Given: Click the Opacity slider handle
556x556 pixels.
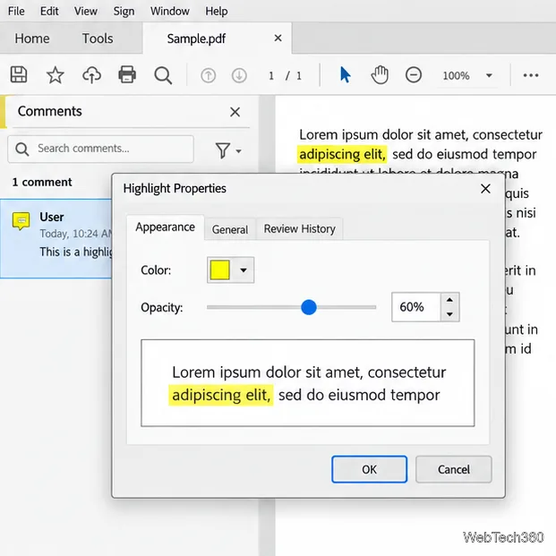Looking at the screenshot, I should (x=309, y=307).
